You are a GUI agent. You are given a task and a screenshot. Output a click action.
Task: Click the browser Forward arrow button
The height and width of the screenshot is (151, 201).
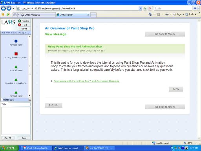click(x=9, y=9)
